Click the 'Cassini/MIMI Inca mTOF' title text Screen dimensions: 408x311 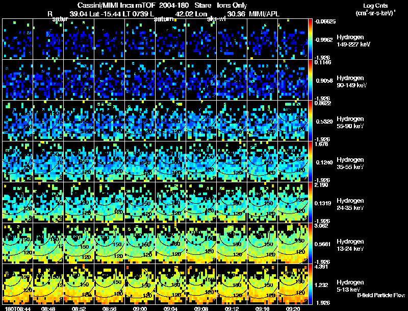tap(116, 5)
